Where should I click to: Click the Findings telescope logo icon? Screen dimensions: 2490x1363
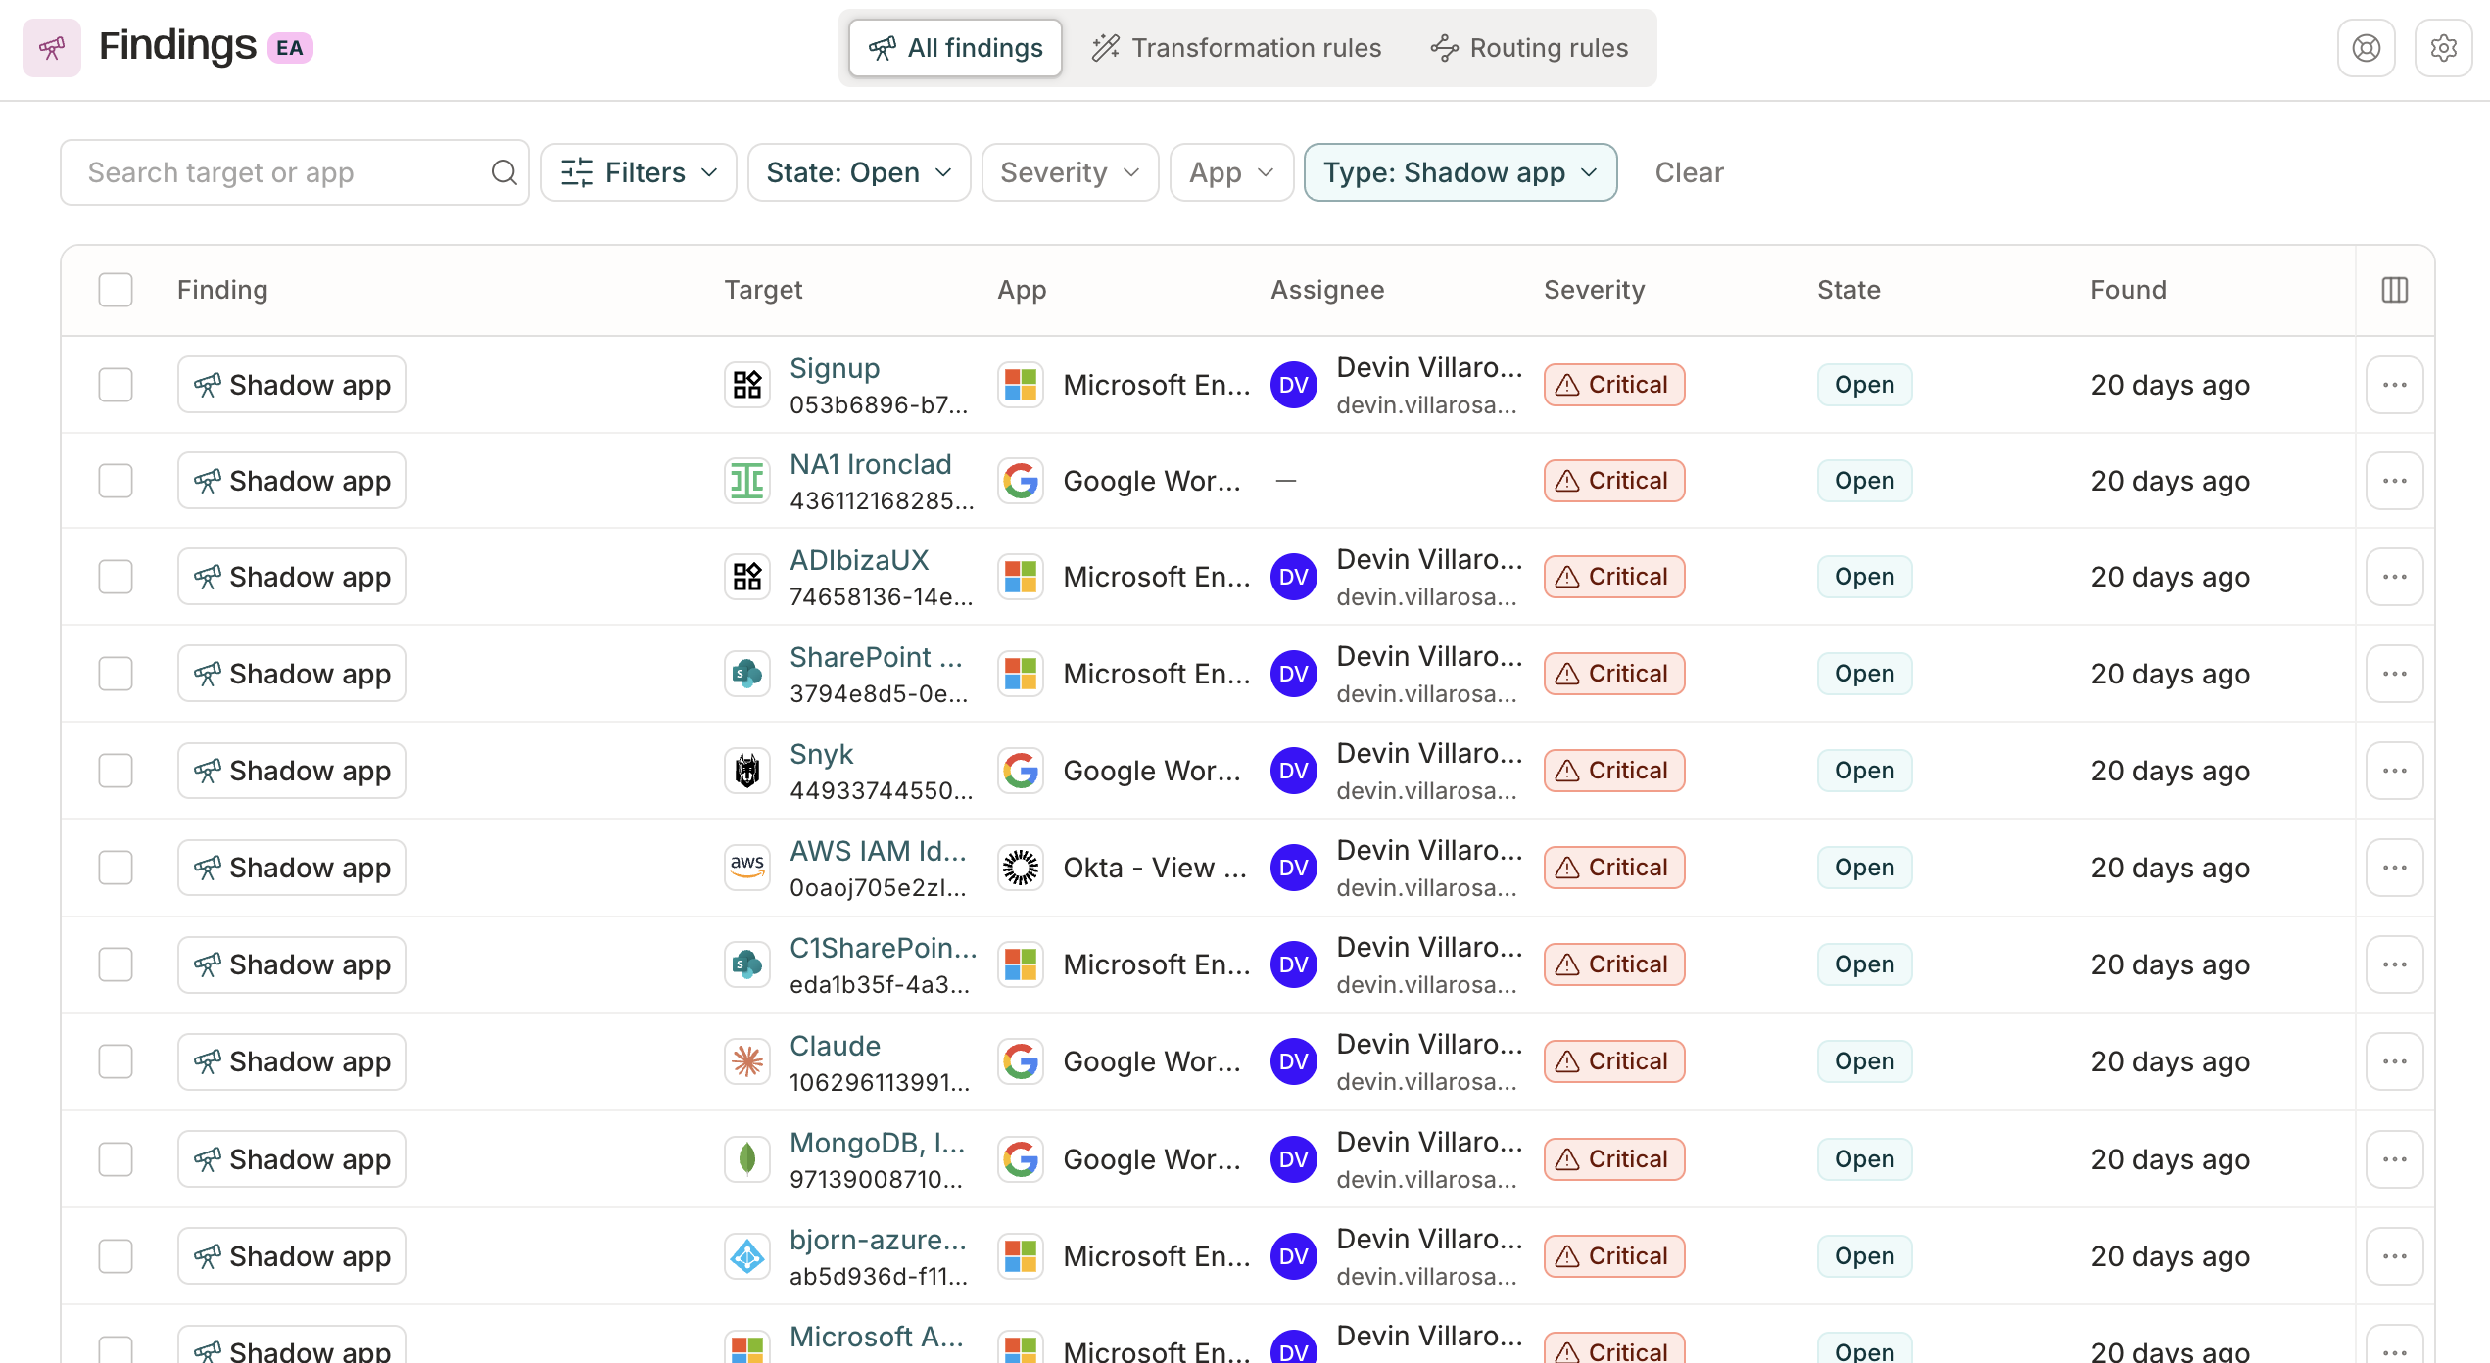click(52, 47)
